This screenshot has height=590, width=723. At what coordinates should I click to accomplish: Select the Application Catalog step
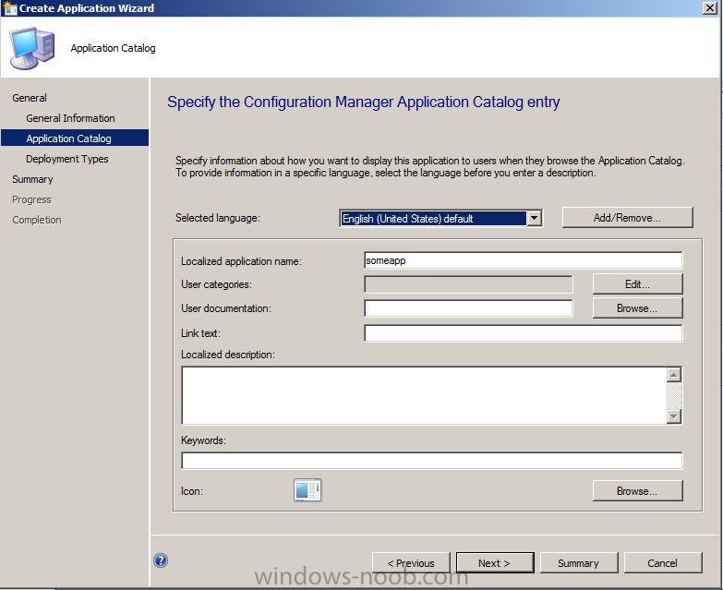click(x=75, y=138)
